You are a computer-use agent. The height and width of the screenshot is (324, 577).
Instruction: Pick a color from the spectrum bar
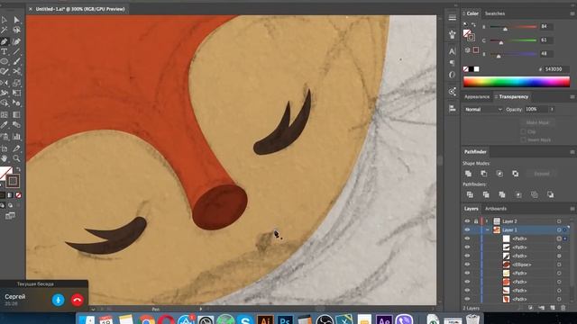coord(517,82)
